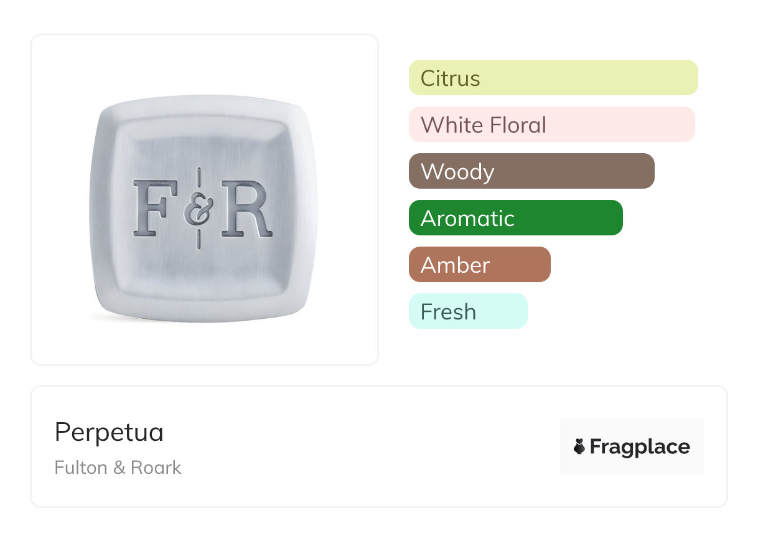Click the Amber accord bar
Image resolution: width=758 pixels, height=538 pixels.
click(479, 265)
